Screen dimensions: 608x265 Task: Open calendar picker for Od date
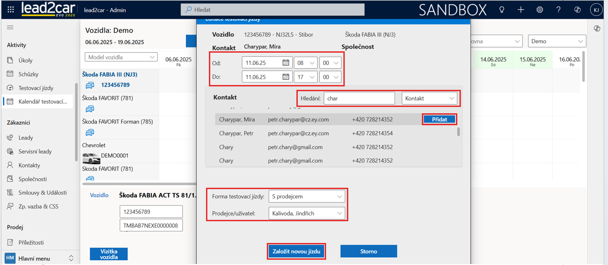(285, 63)
